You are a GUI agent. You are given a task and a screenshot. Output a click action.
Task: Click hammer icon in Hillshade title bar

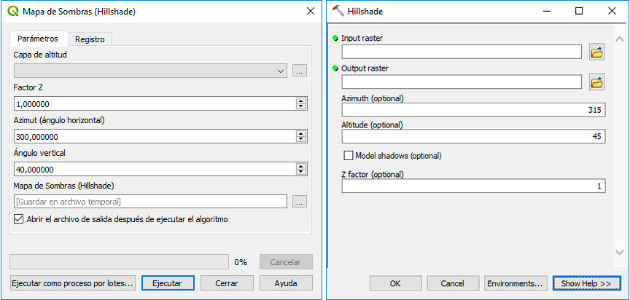coord(338,11)
